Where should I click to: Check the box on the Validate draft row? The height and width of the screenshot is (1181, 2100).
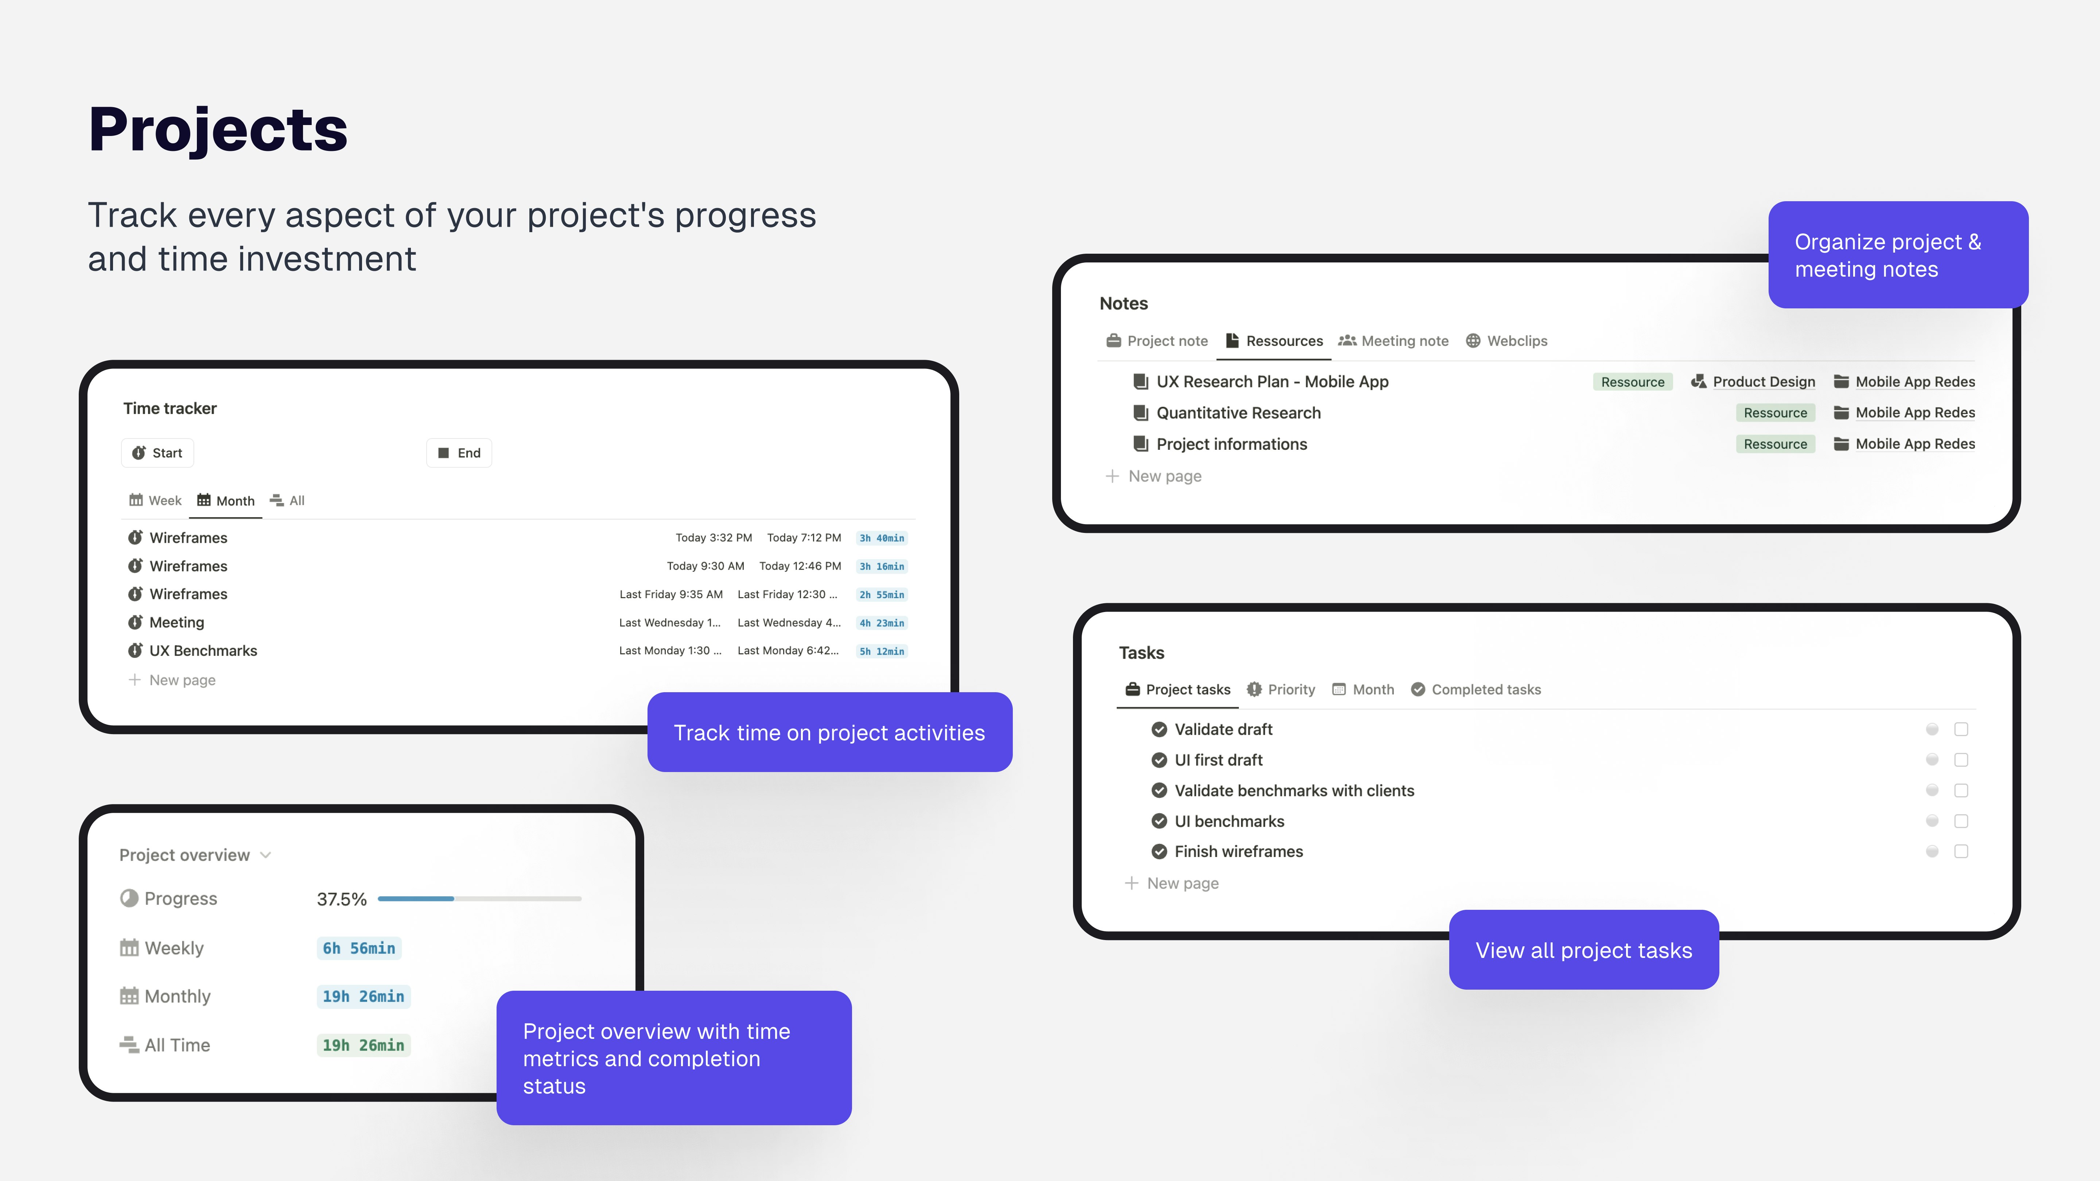coord(1961,729)
